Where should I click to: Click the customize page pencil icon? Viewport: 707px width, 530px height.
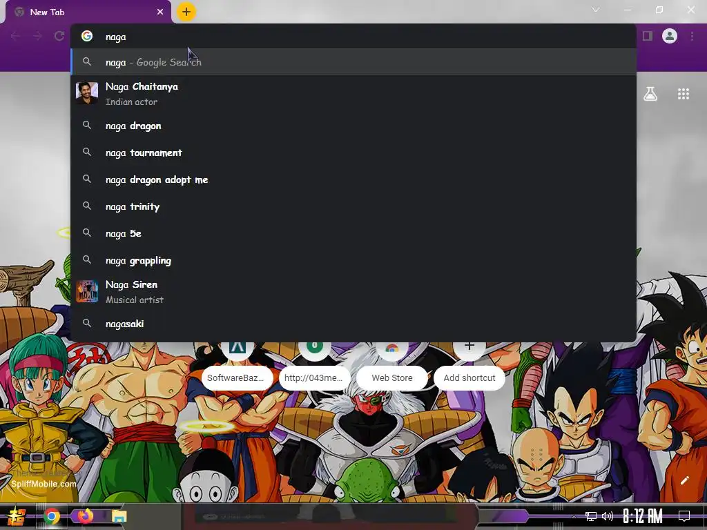(684, 480)
